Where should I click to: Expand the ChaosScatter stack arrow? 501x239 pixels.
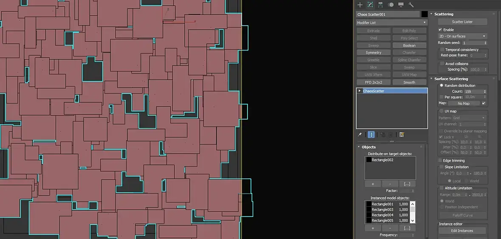(x=360, y=91)
